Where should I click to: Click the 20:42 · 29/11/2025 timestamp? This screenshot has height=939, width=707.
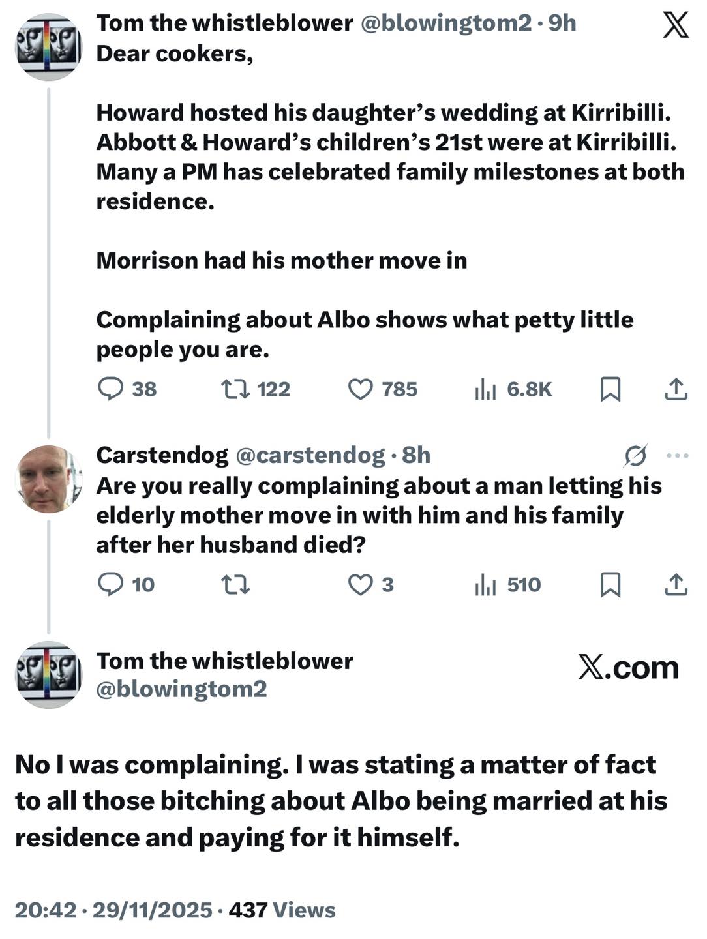pos(113,910)
